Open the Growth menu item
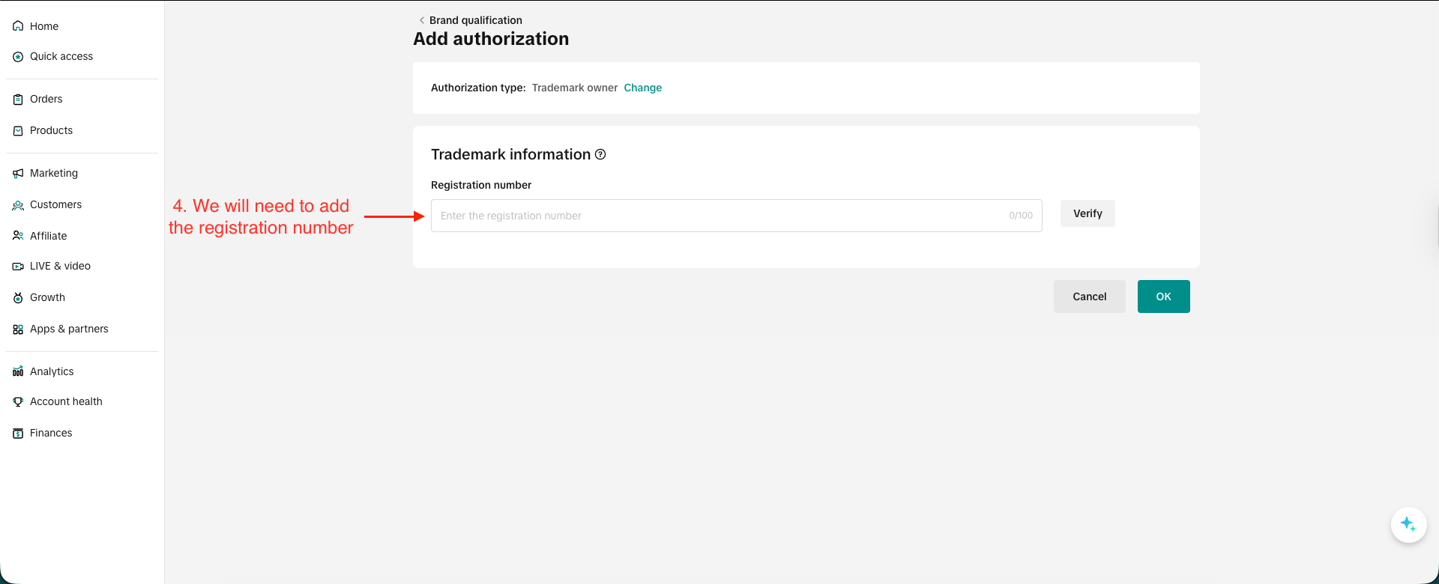 (x=47, y=297)
